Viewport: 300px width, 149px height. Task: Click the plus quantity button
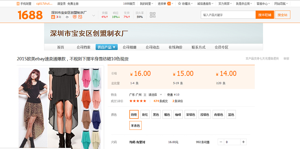(243, 142)
